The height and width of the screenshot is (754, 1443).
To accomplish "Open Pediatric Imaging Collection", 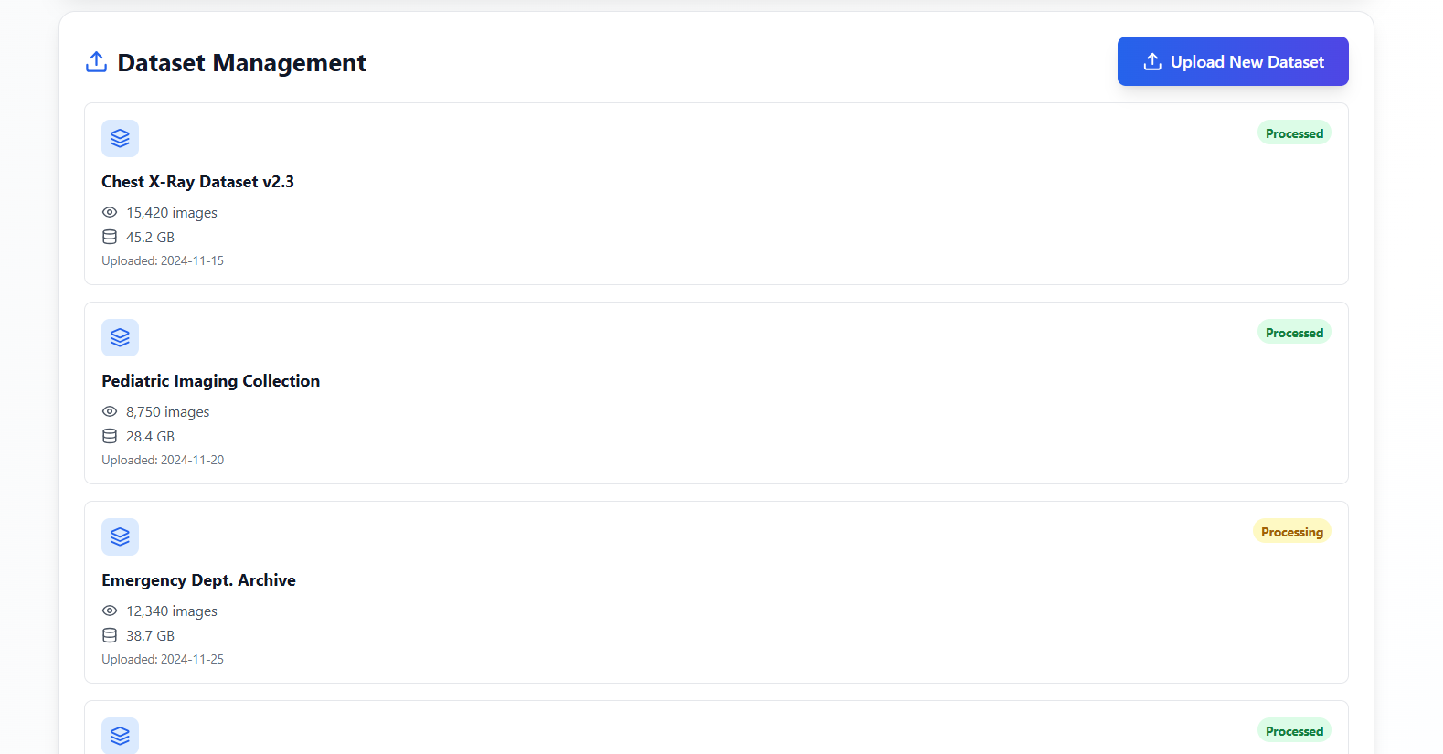I will click(x=210, y=380).
